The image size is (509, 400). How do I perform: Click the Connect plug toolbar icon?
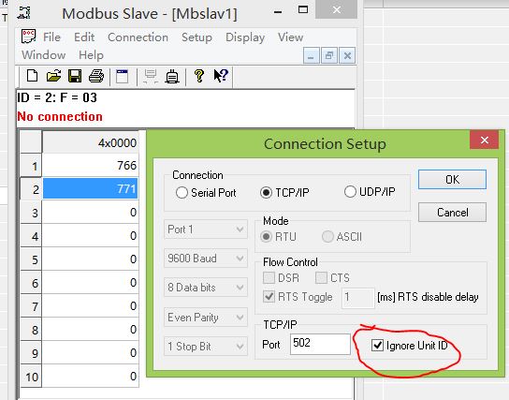pyautogui.click(x=172, y=76)
